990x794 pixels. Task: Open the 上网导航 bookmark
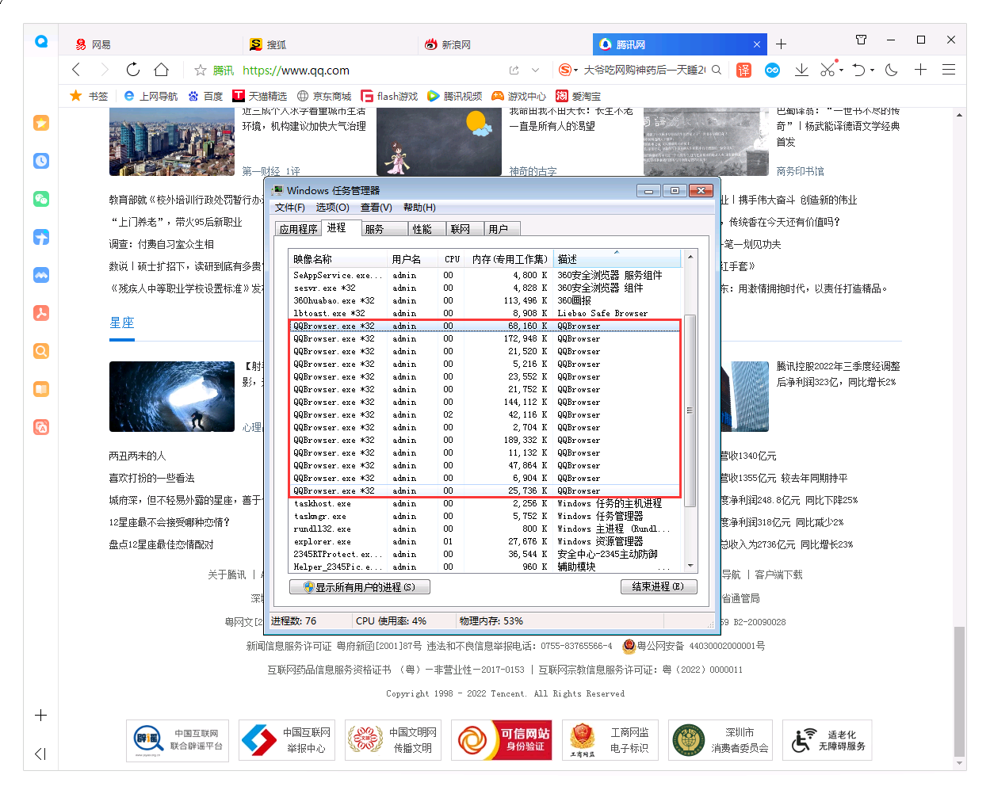click(x=151, y=96)
